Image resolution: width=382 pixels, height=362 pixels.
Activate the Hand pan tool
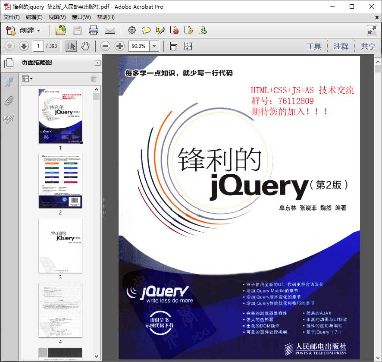(85, 46)
